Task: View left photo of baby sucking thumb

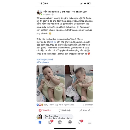Action: click(51, 83)
